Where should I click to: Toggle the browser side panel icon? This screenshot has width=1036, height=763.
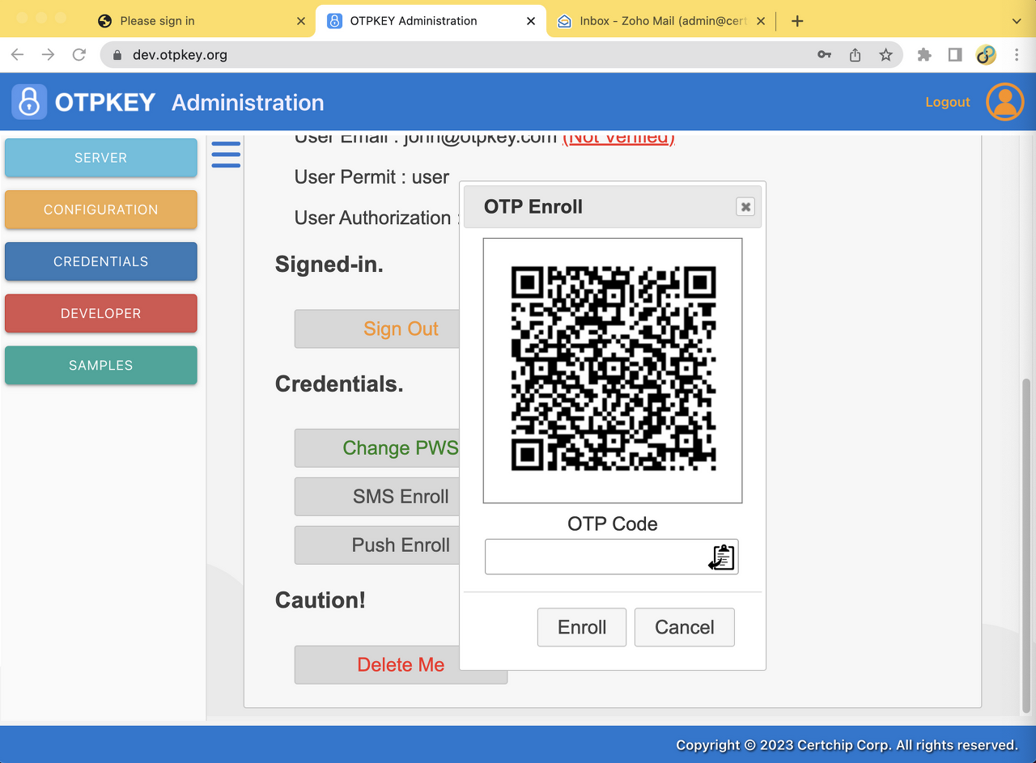[955, 55]
